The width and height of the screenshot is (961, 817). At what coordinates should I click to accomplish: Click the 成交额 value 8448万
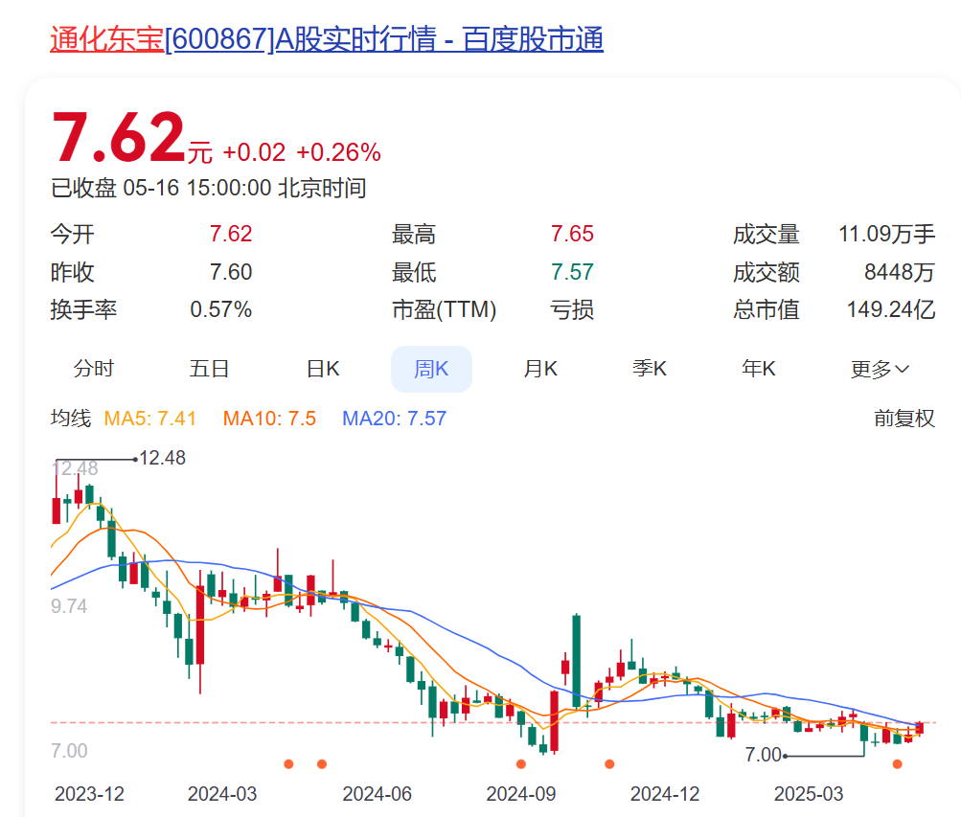click(x=900, y=272)
